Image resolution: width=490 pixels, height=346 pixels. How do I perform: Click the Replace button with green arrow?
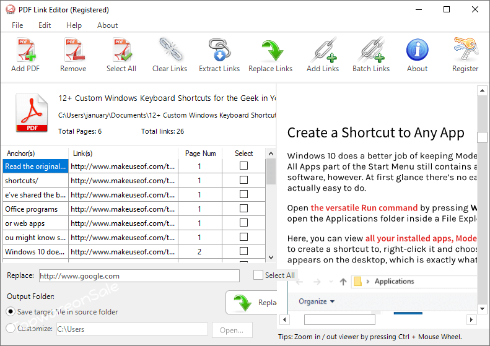coord(251,302)
